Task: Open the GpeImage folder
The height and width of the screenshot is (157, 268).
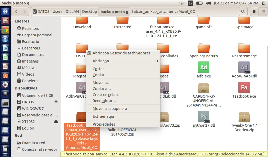Action: 244,20
